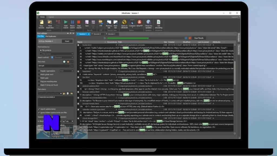Click add file icon in Find where
The image size is (277, 156).
click(x=68, y=93)
